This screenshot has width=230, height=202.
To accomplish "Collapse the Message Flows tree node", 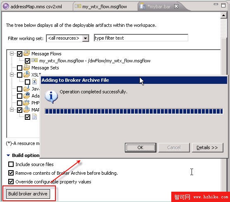I will point(12,54).
